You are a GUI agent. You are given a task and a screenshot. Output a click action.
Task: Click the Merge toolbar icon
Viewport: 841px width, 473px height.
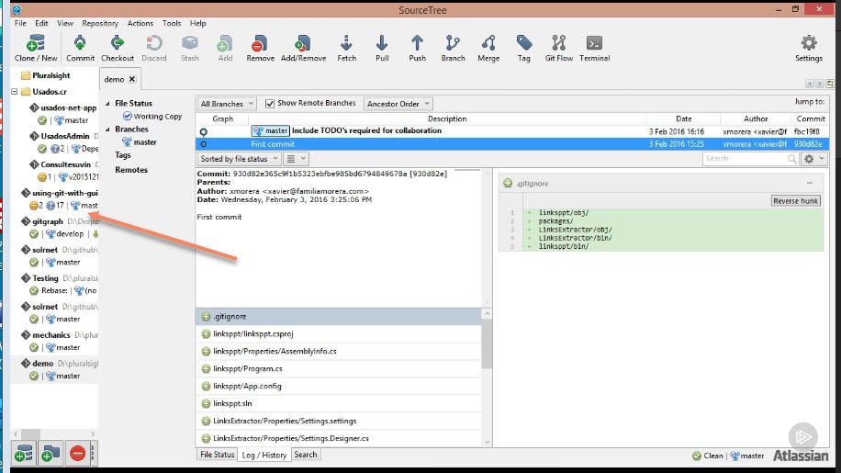click(488, 48)
